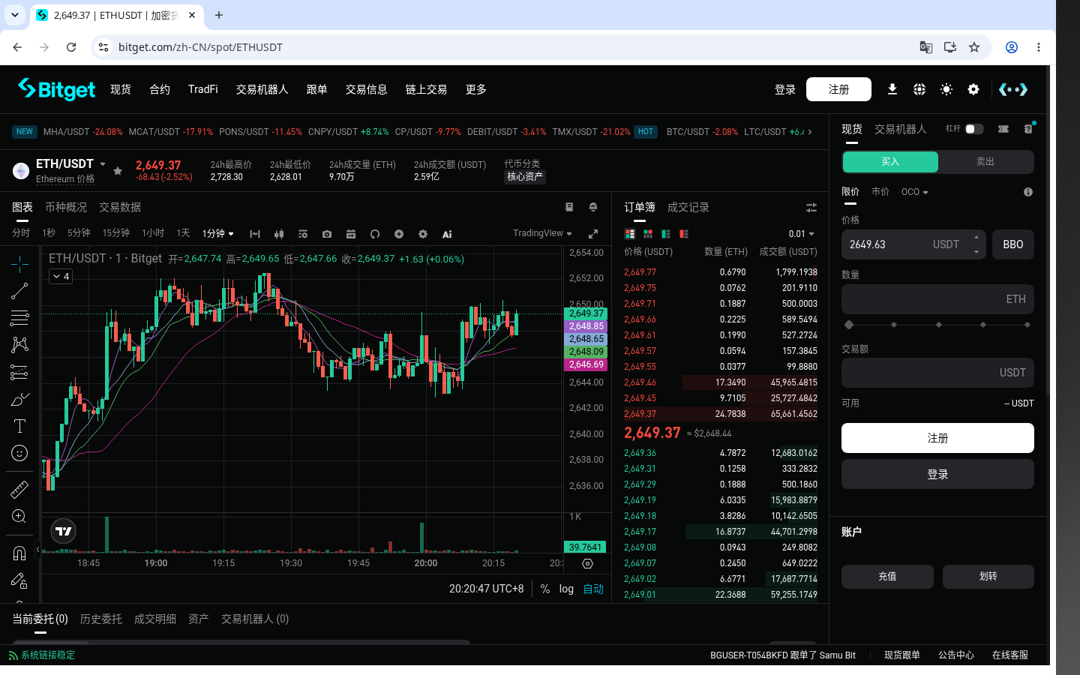Add ETH/USDT to favorites star
Screen dimensions: 1080x675
tap(118, 171)
